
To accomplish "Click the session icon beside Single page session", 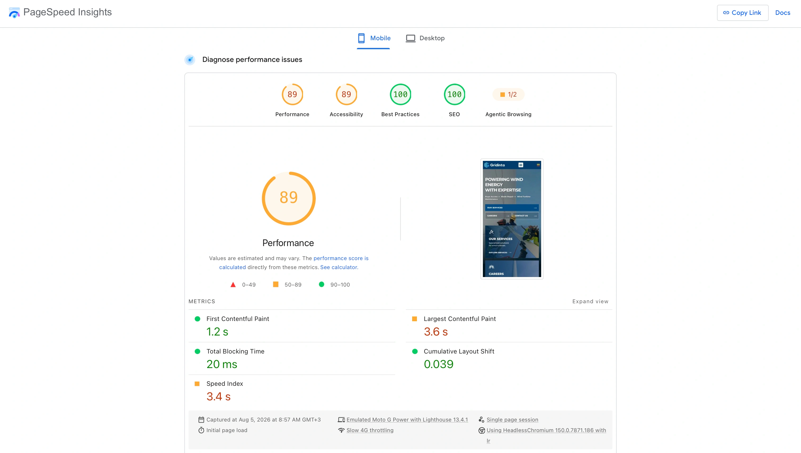I will point(482,420).
